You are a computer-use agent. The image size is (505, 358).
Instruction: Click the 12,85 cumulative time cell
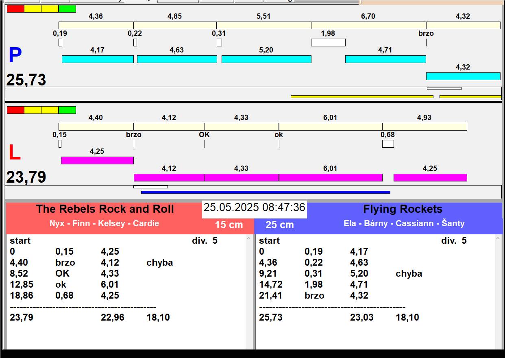(22, 284)
